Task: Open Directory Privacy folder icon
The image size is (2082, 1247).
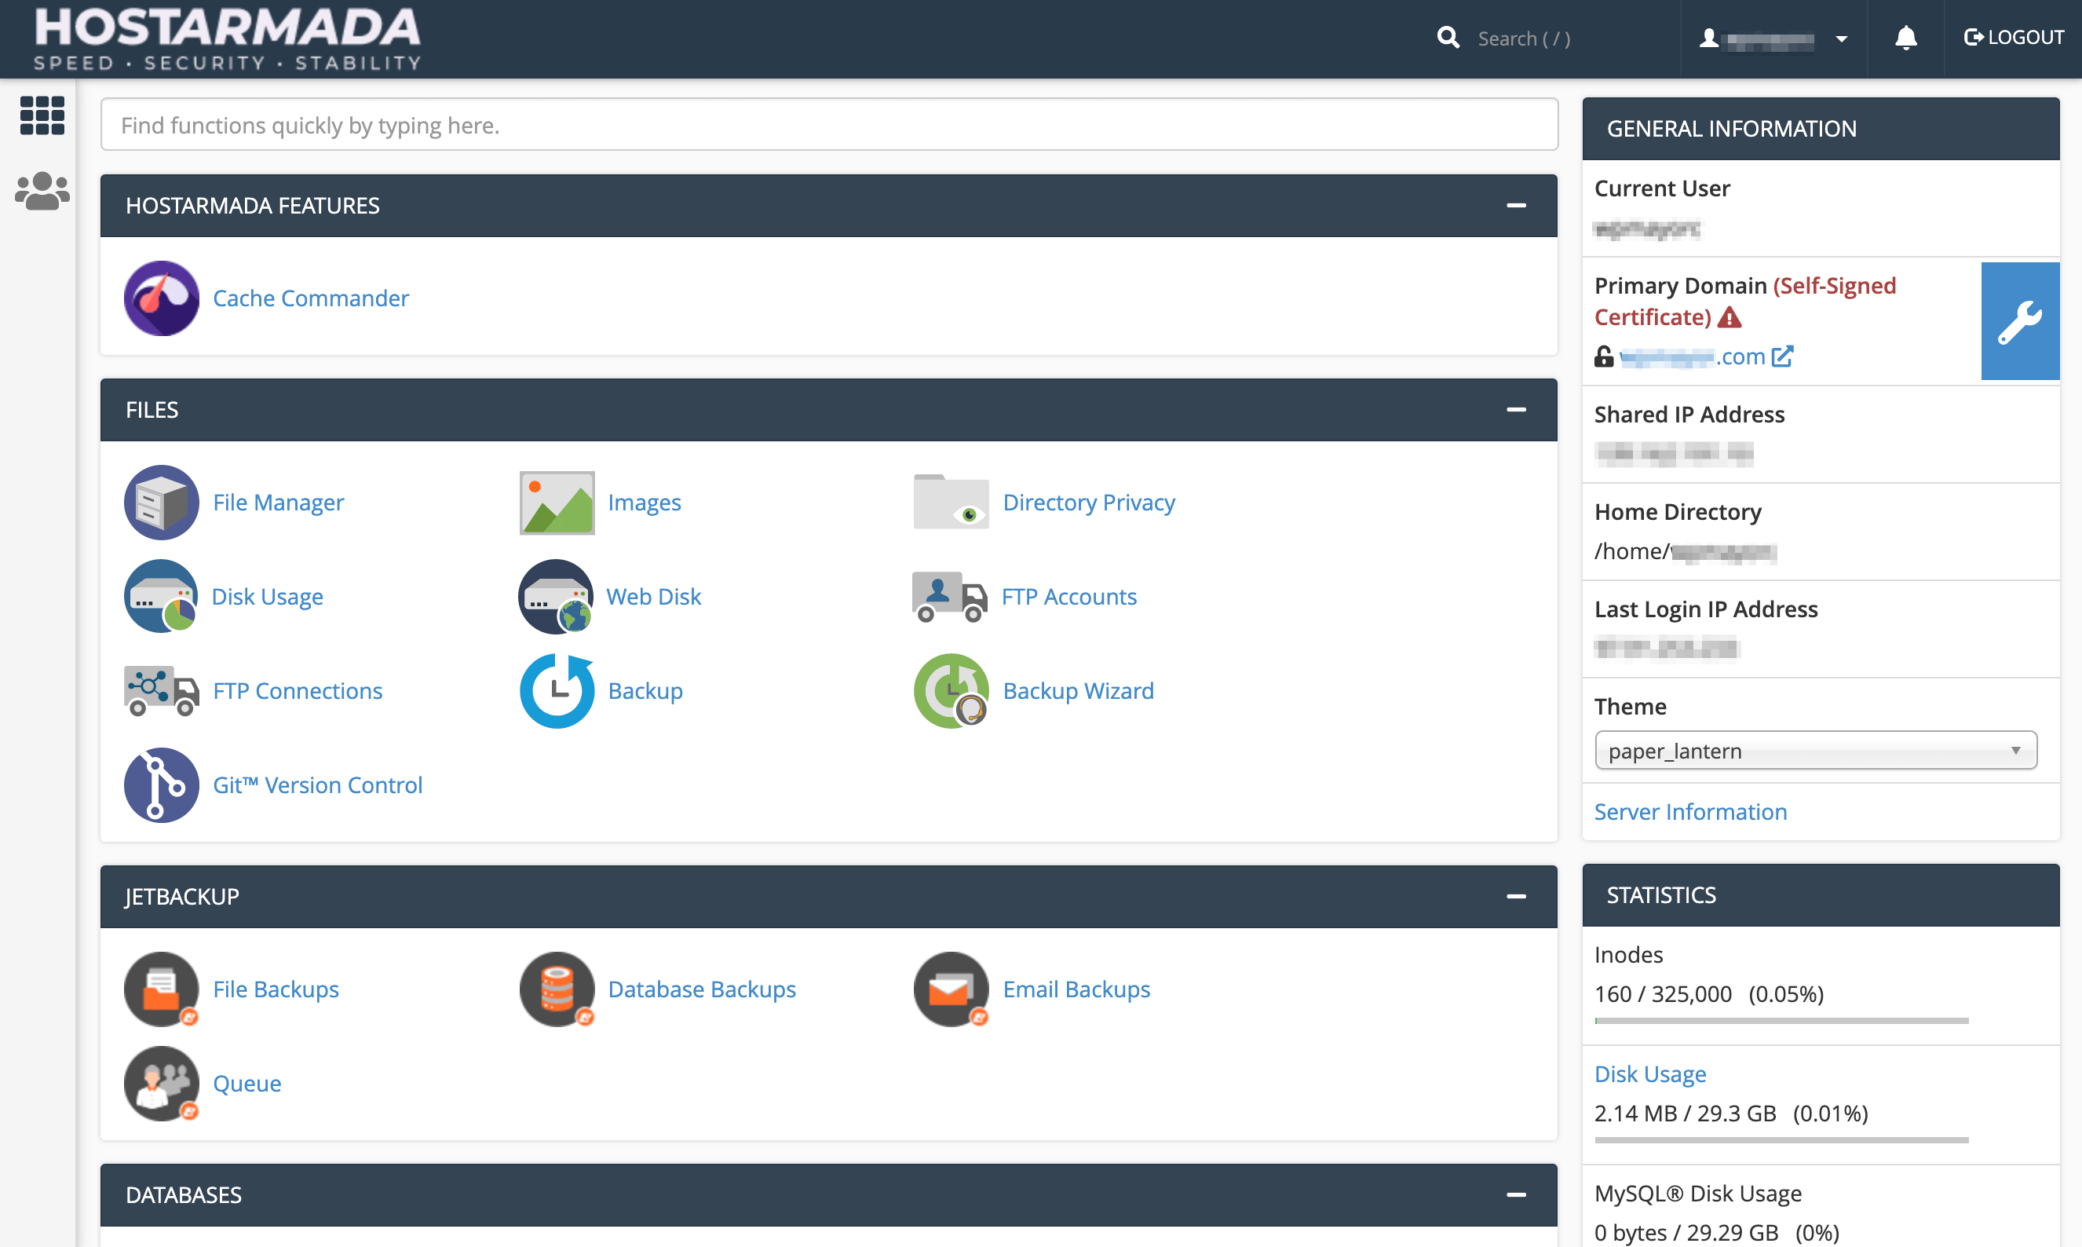Action: (x=951, y=503)
